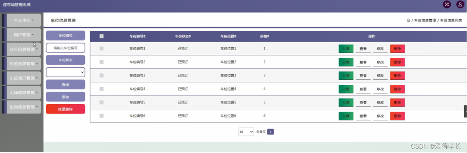Expand the 车位信息管理 sidebar menu

24,64
